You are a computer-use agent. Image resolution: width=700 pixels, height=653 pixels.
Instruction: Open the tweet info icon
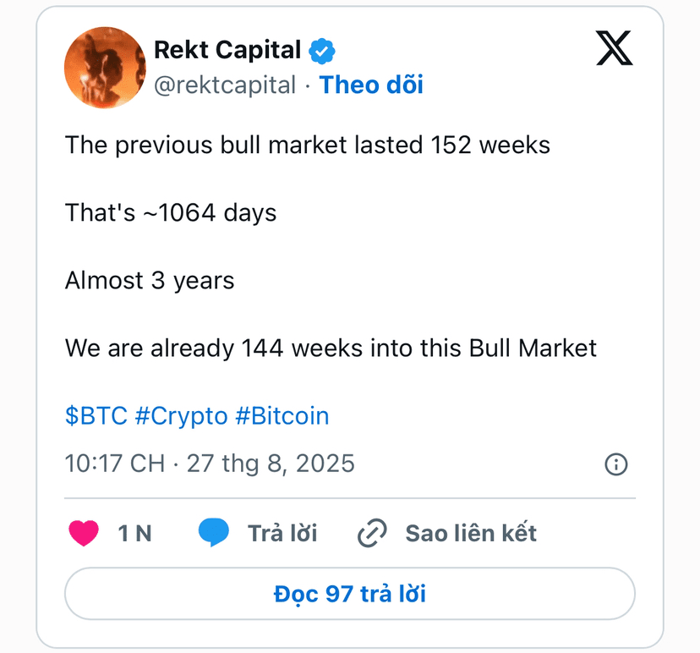click(x=616, y=464)
